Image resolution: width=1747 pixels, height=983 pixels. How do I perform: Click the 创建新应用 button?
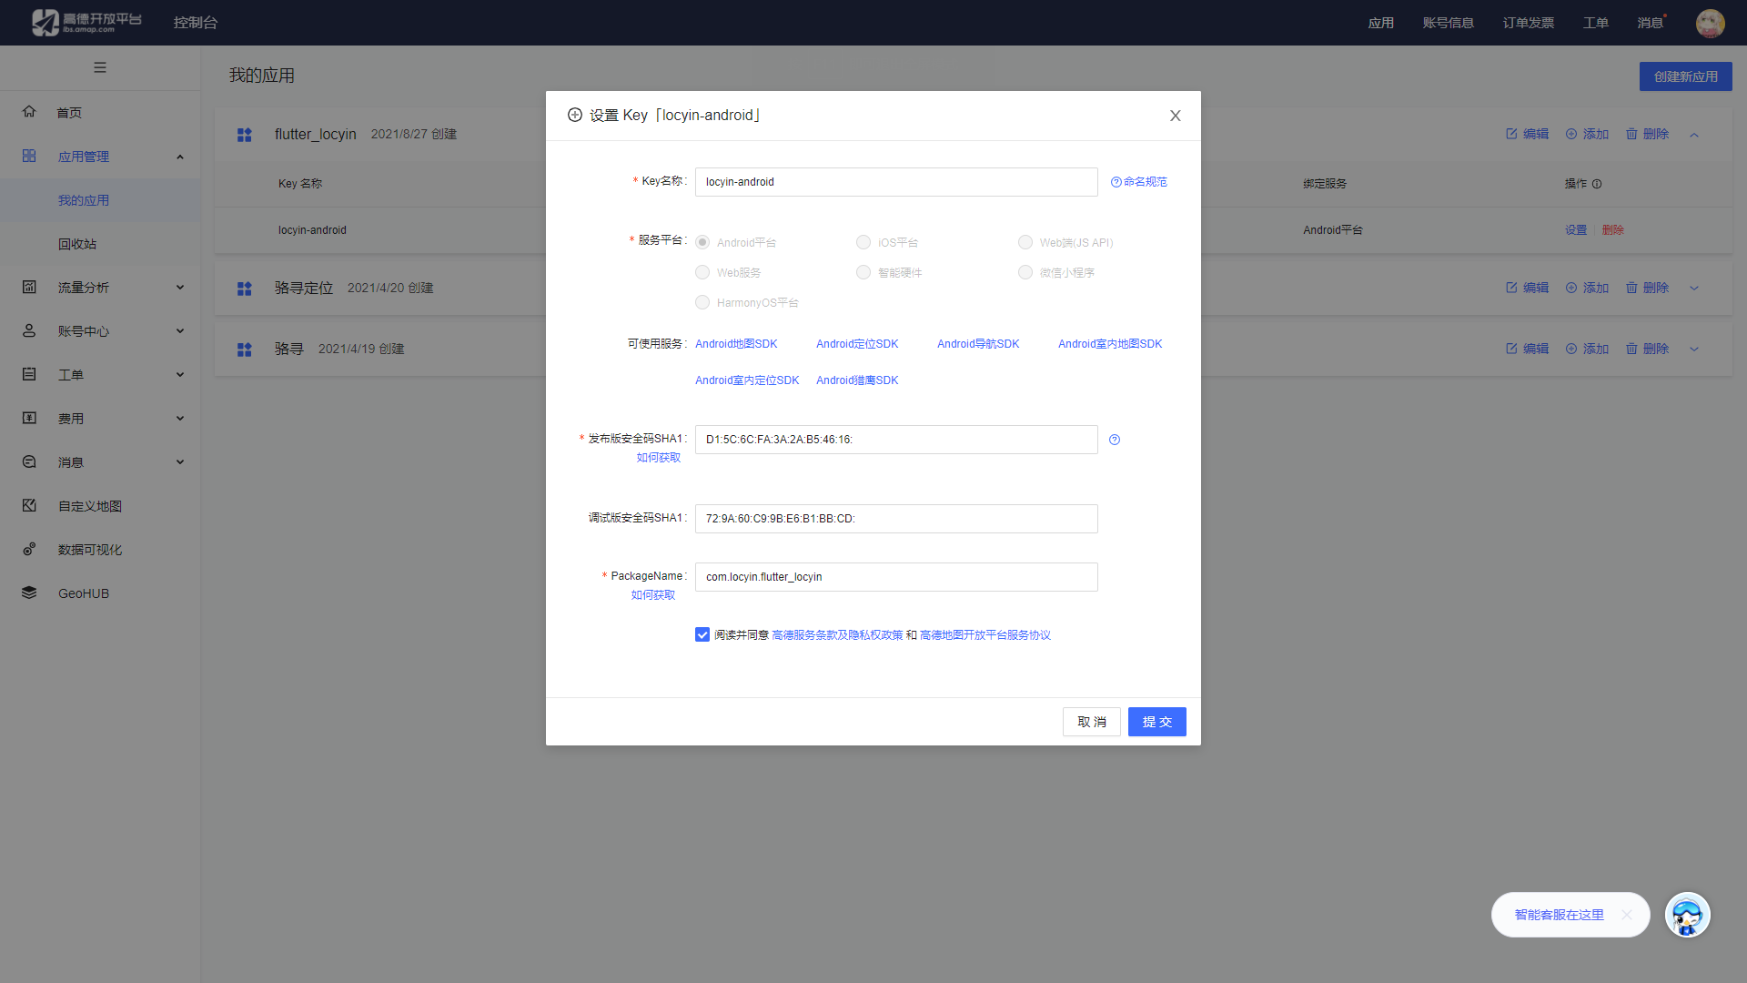1685,76
